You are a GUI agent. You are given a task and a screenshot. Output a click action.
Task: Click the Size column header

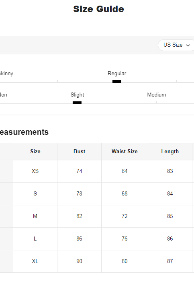35,151
